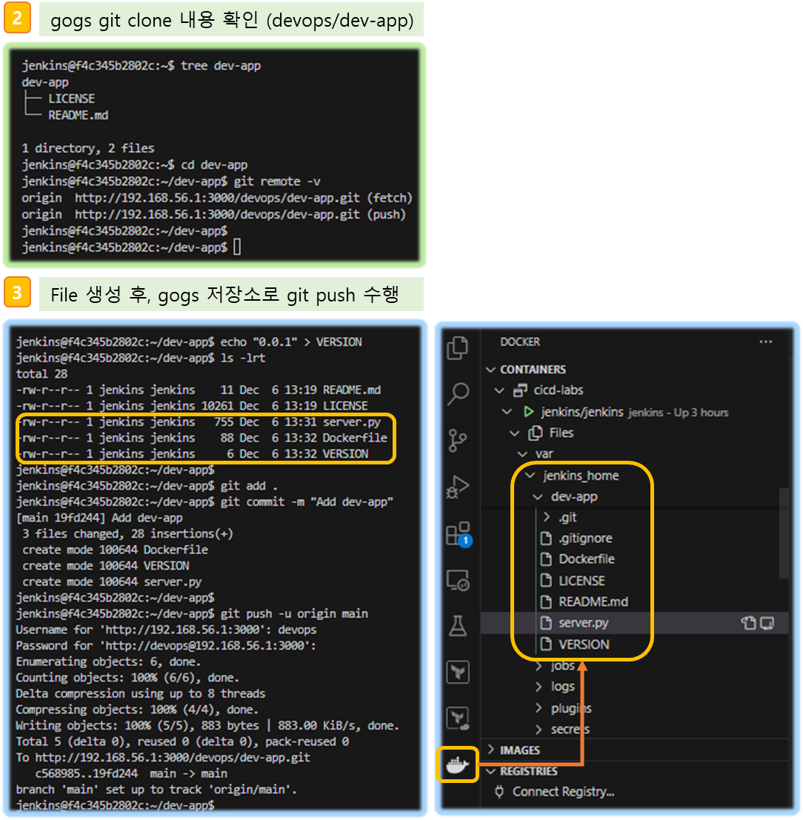803x820 pixels.
Task: Click server.py line in ls output
Action: (199, 422)
